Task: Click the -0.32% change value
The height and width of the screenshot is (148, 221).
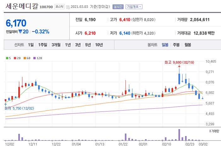Action: point(41,31)
